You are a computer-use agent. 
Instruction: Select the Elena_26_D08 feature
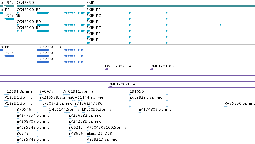click(x=88, y=136)
